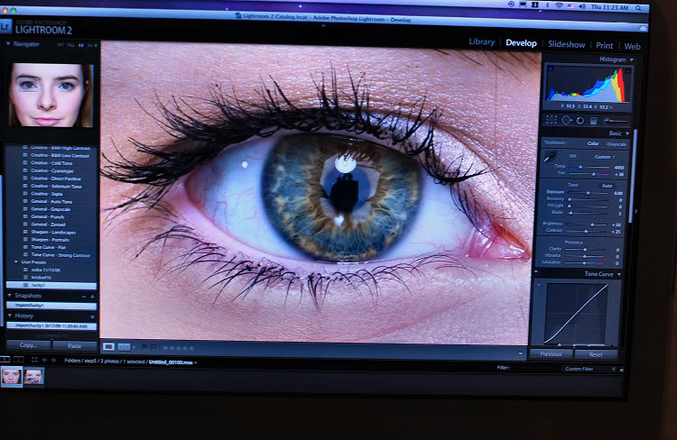
Task: Collapse the Snapshots panel
Action: coord(10,296)
